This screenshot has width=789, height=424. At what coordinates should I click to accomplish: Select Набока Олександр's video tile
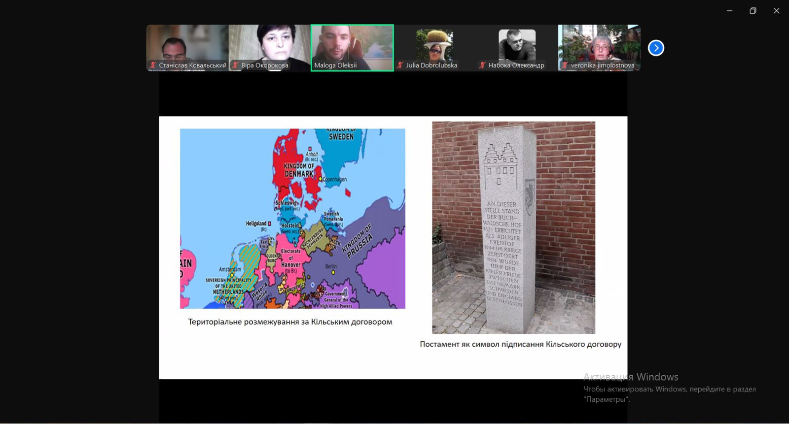coord(517,48)
